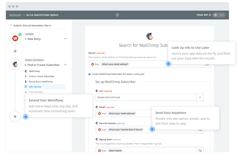Select Find or Create Subscriber sub-step
The image size is (237, 155).
pos(42,76)
